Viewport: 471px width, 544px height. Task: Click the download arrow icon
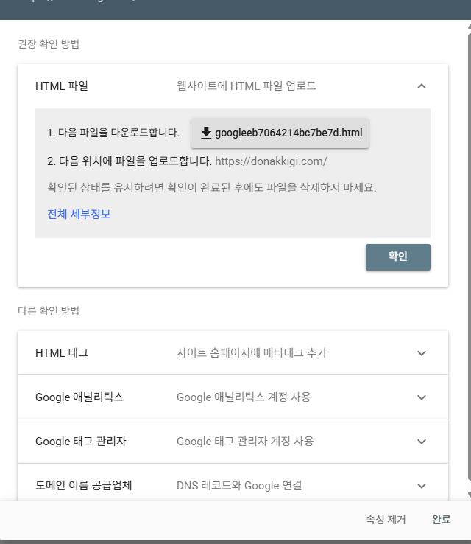point(206,133)
